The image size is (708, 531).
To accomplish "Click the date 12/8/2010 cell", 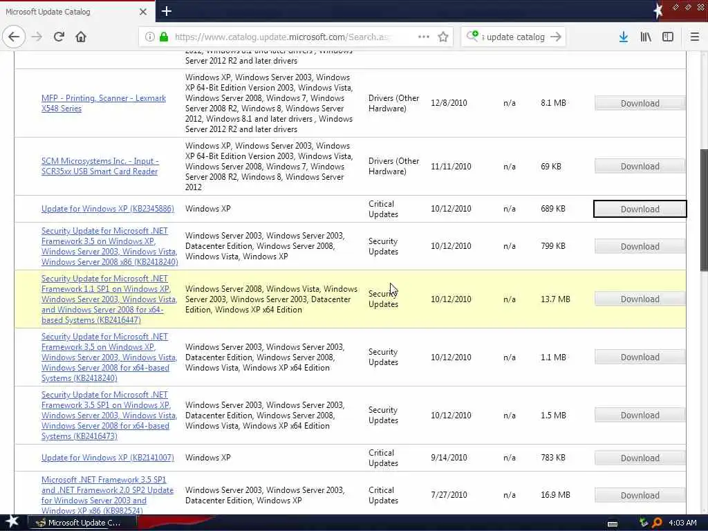I will tap(449, 103).
